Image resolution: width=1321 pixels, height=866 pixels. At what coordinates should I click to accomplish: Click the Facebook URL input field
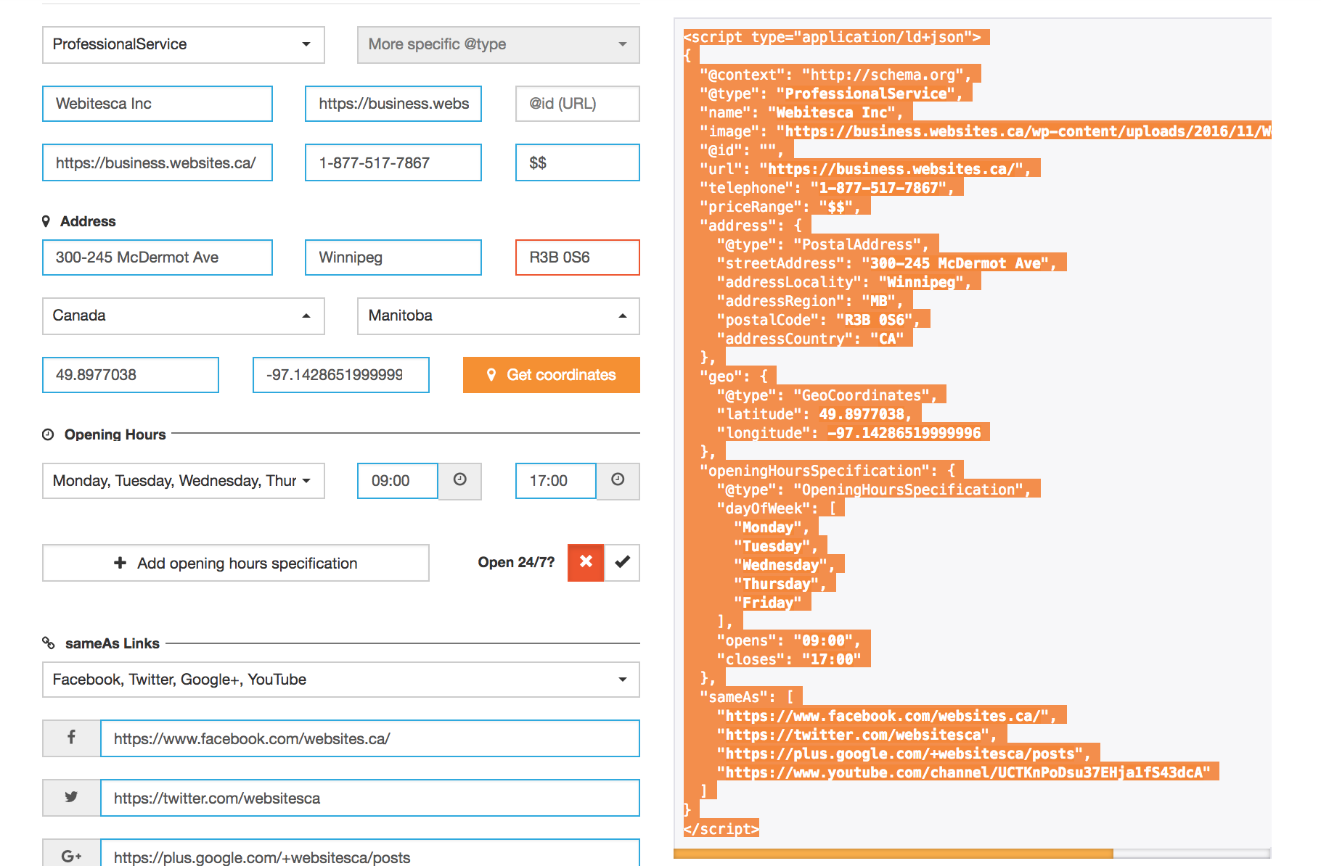(x=369, y=738)
